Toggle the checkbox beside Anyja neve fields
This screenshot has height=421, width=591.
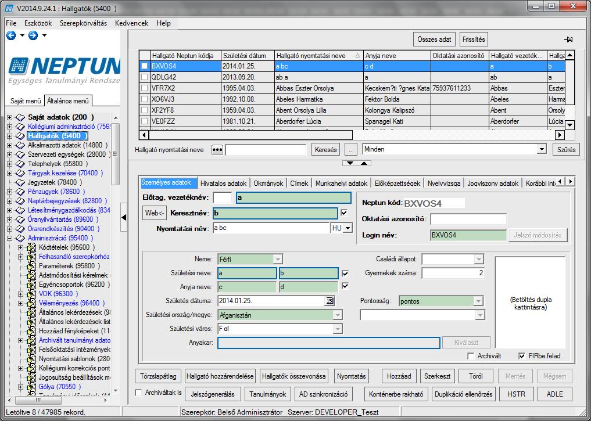pos(345,286)
